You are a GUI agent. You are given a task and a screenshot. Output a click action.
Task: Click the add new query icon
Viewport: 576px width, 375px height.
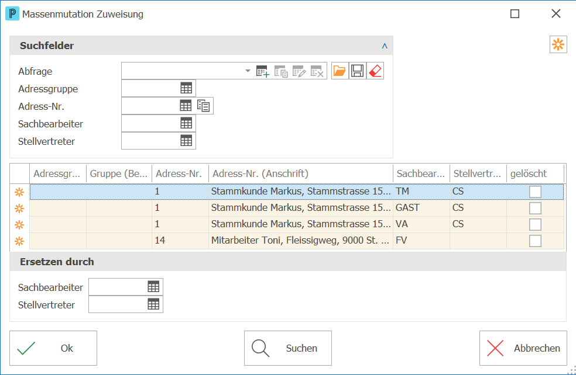[263, 71]
